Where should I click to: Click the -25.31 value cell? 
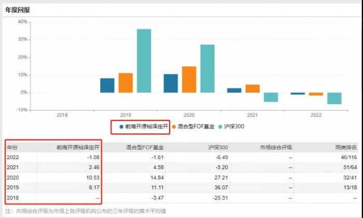[x=219, y=198]
